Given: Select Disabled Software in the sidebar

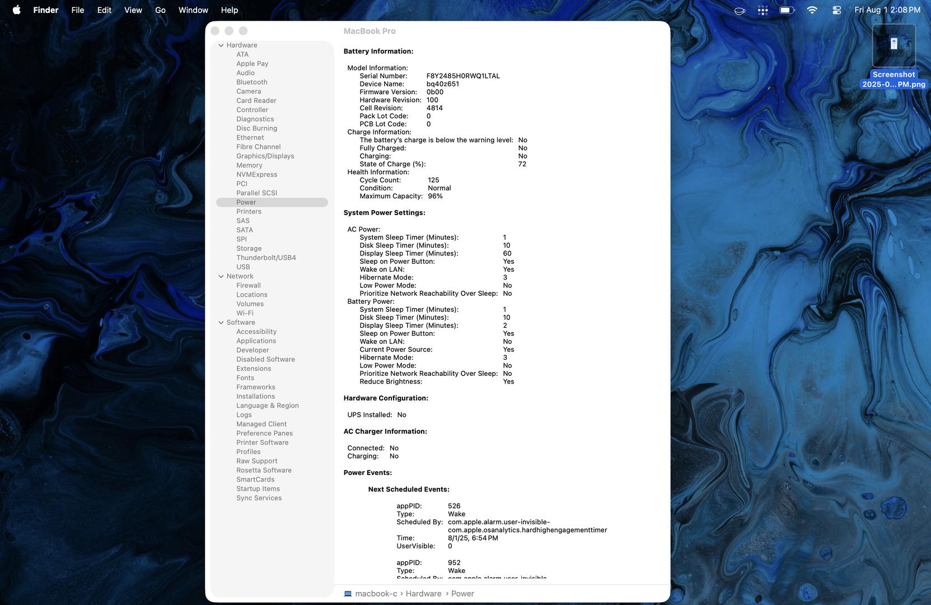Looking at the screenshot, I should tap(266, 360).
